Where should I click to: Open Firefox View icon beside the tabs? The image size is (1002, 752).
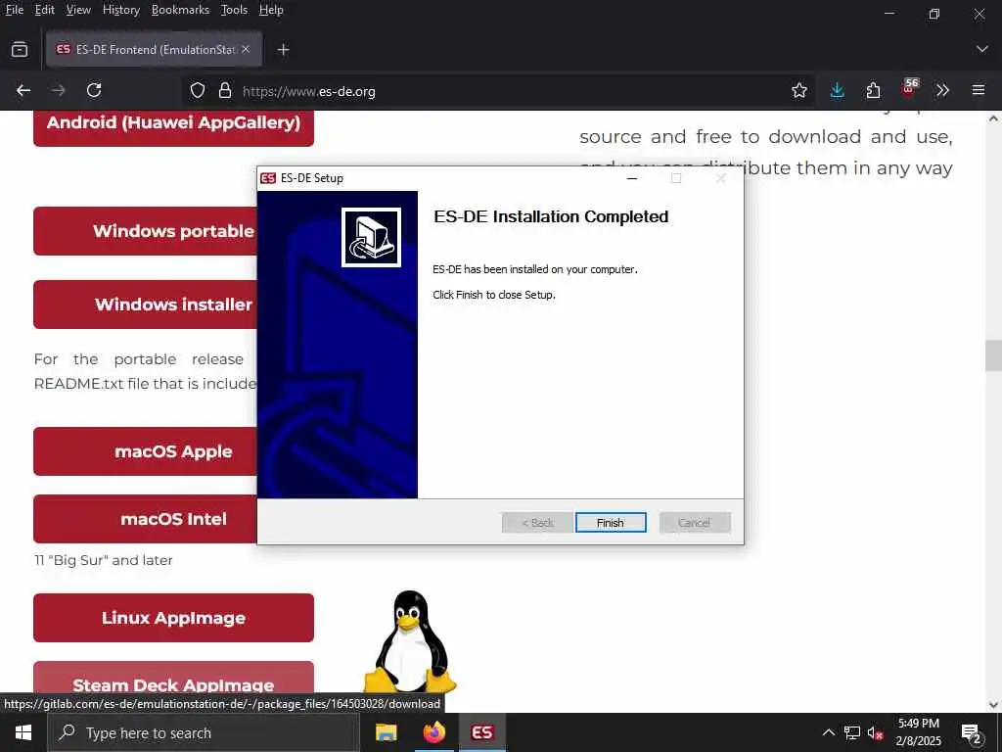[20, 49]
